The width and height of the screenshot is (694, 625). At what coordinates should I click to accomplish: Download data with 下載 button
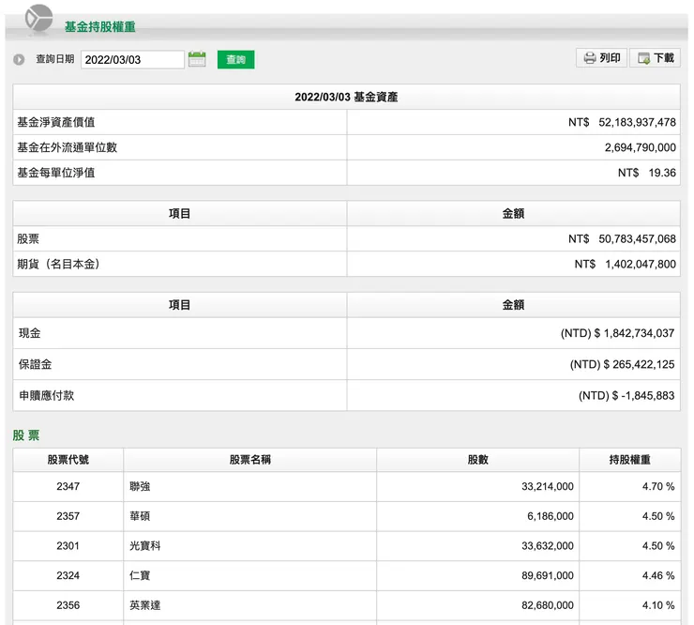click(x=656, y=58)
